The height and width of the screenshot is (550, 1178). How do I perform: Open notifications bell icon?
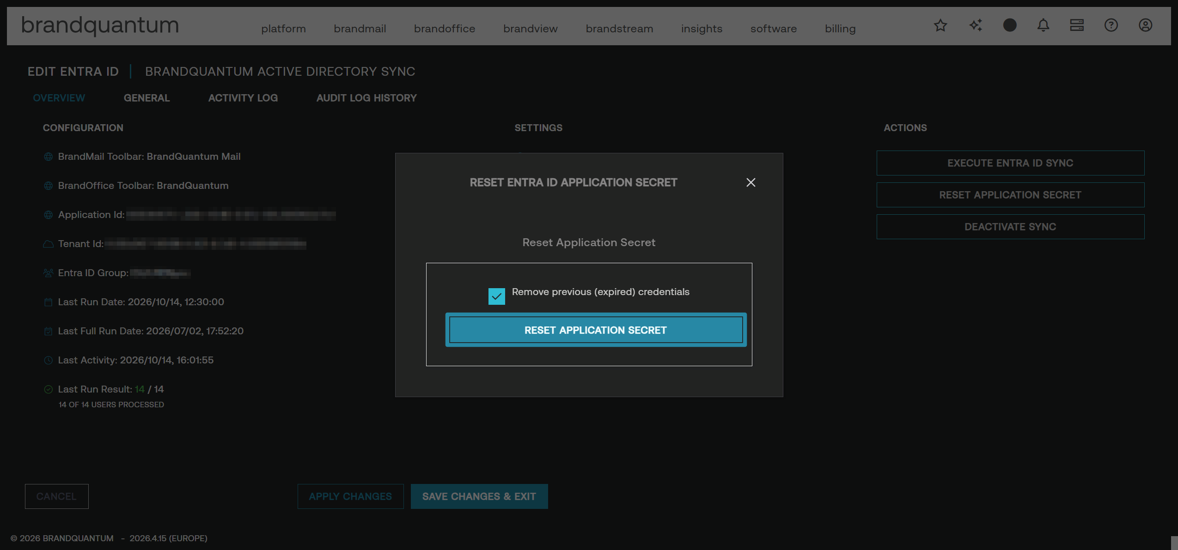pos(1043,25)
